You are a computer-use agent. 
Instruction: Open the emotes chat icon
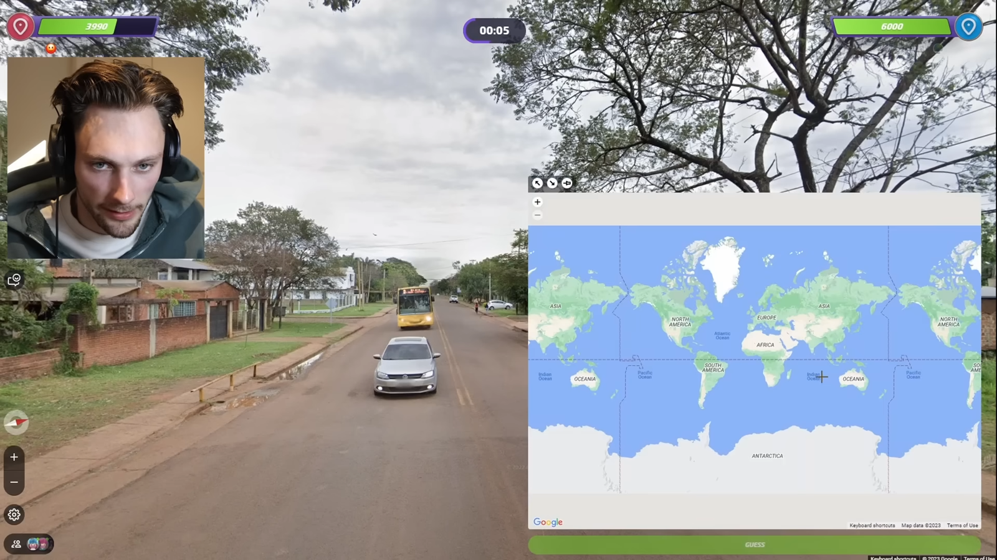(14, 280)
